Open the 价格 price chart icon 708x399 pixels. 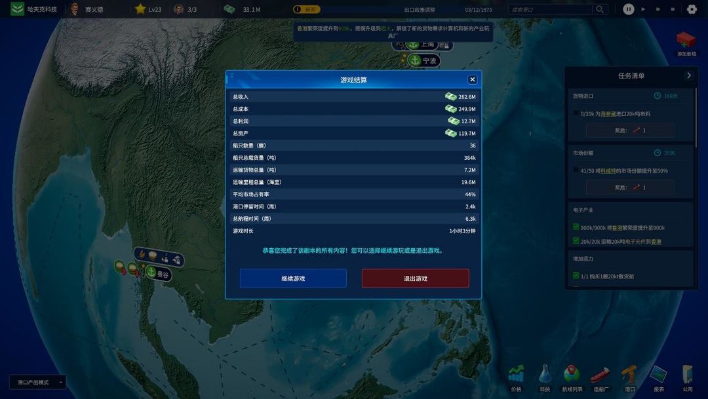tap(516, 375)
